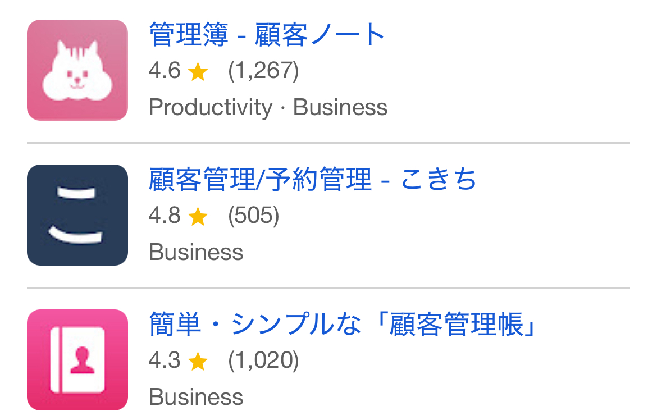Image resolution: width=657 pixels, height=420 pixels.
Task: Click the 4.8 rating number
Action: click(165, 216)
